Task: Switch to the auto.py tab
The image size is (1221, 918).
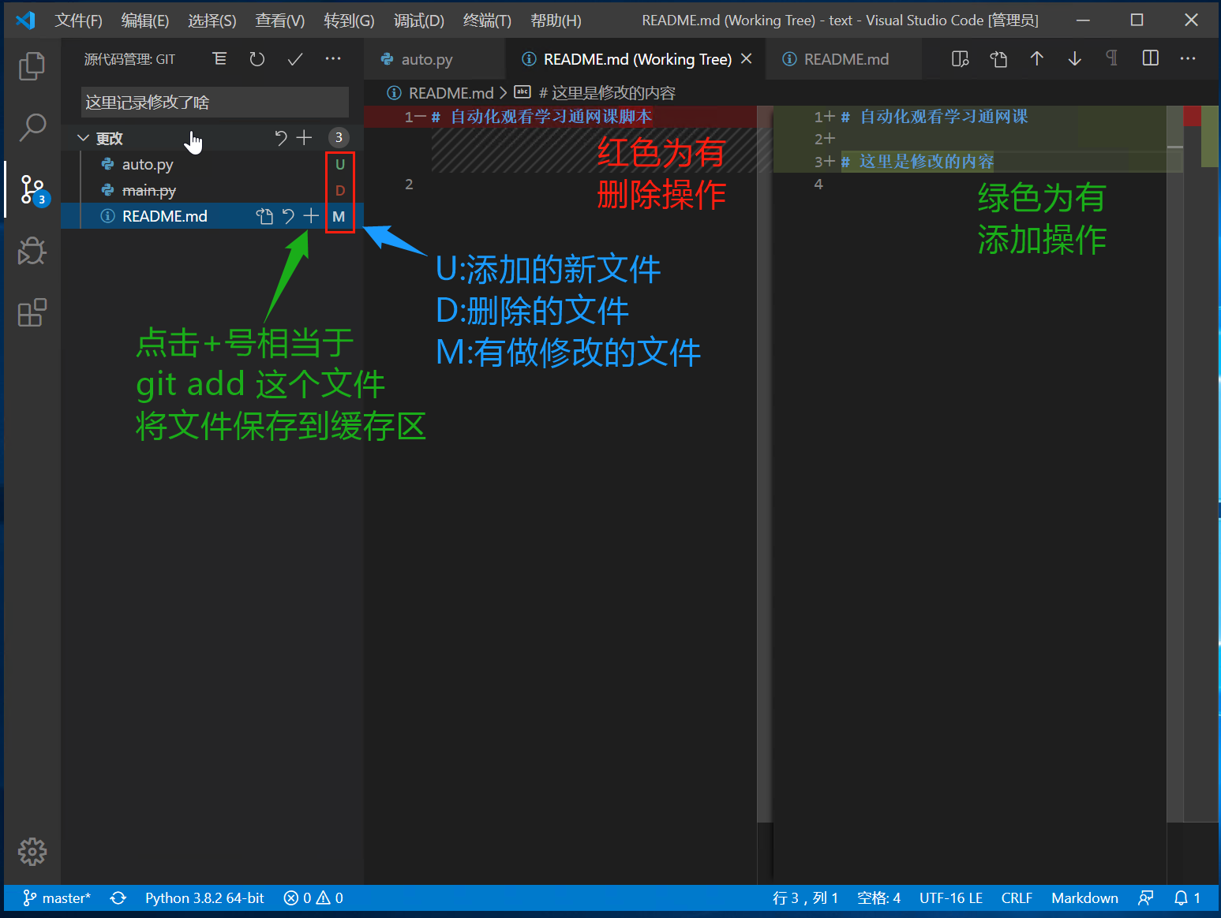Action: tap(426, 58)
